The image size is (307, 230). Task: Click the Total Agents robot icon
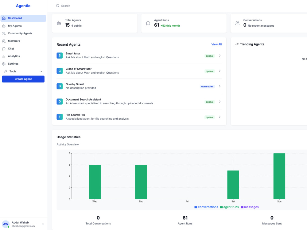coord(59,23)
